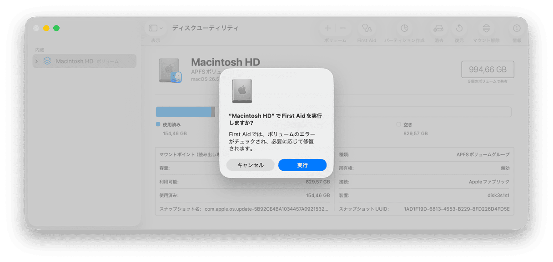This screenshot has height=262, width=553.
Task: Click the 5個のボリュームで共有 caption
Action: pyautogui.click(x=488, y=81)
